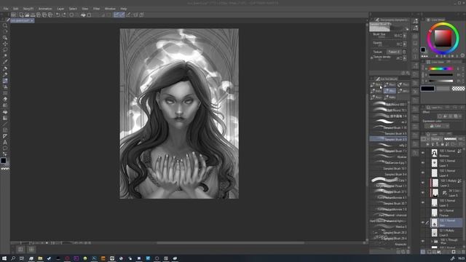Click the Open file icon in command bar
The height and width of the screenshot is (262, 466).
[27, 15]
